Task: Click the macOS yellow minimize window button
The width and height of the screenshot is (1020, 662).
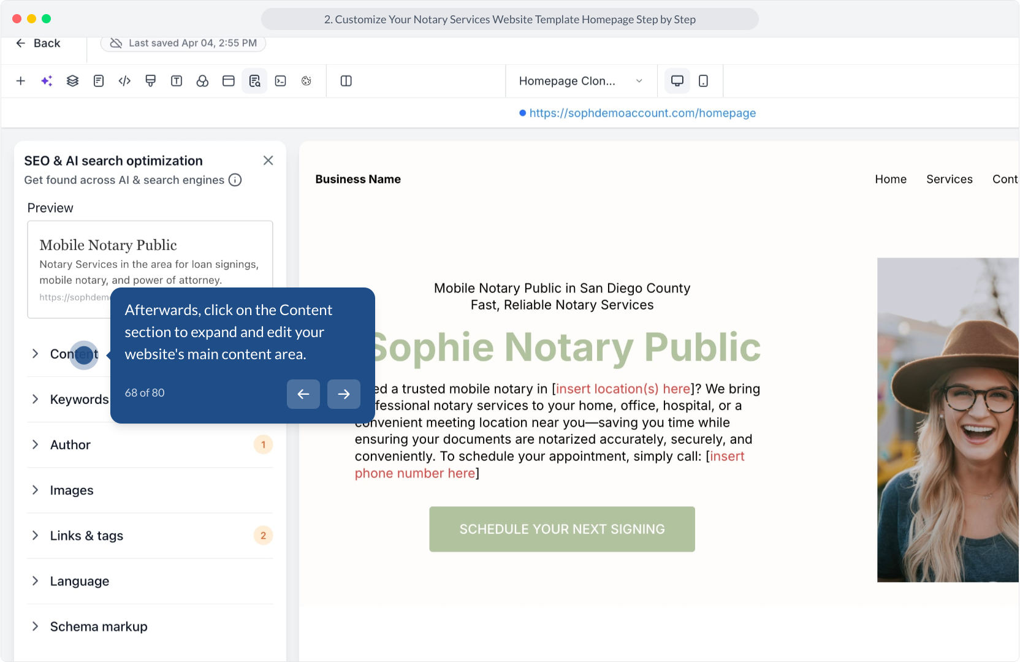Action: click(32, 19)
